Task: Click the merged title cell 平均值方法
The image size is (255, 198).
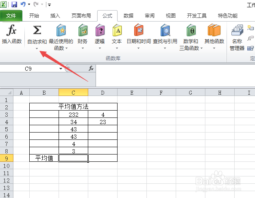Action: click(x=73, y=107)
